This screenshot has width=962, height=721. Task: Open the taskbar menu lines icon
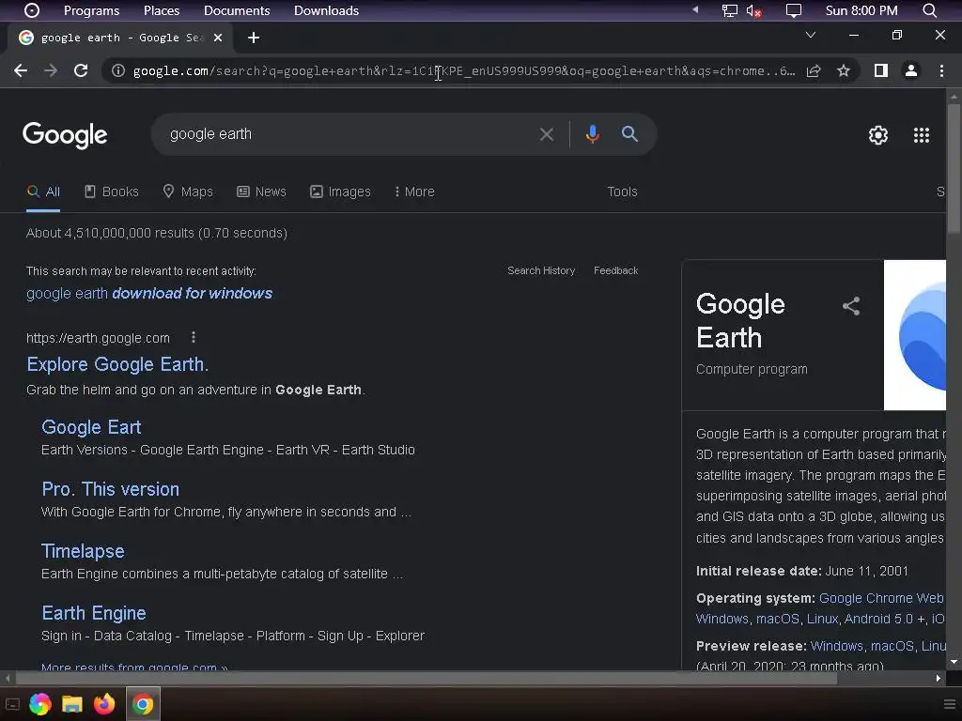[x=950, y=704]
